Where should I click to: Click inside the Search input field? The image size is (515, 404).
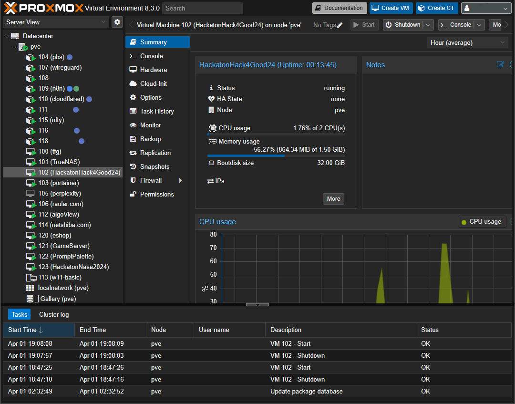[x=202, y=8]
